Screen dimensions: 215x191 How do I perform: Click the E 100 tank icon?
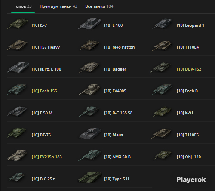click(x=90, y=24)
